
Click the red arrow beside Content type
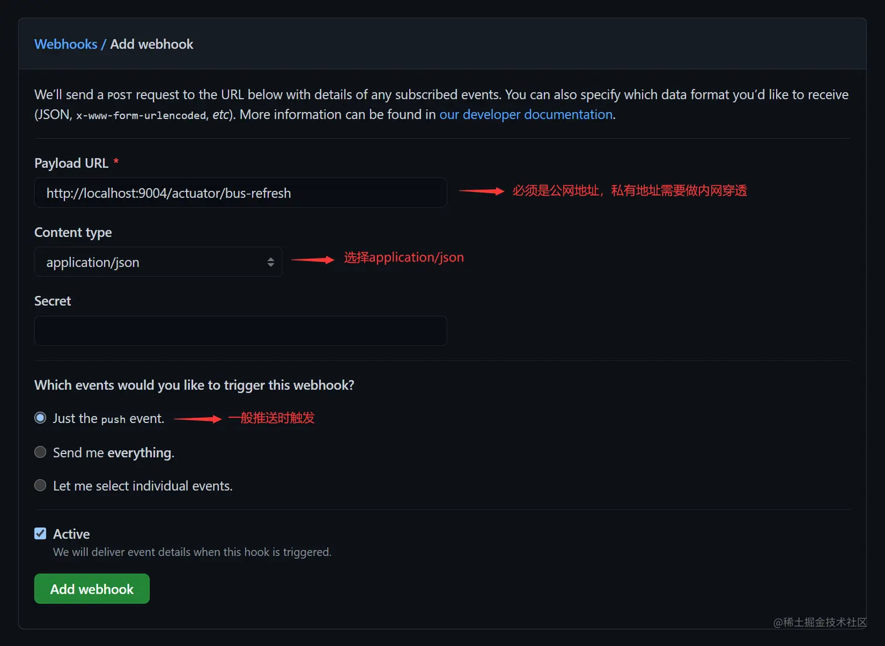tap(313, 260)
